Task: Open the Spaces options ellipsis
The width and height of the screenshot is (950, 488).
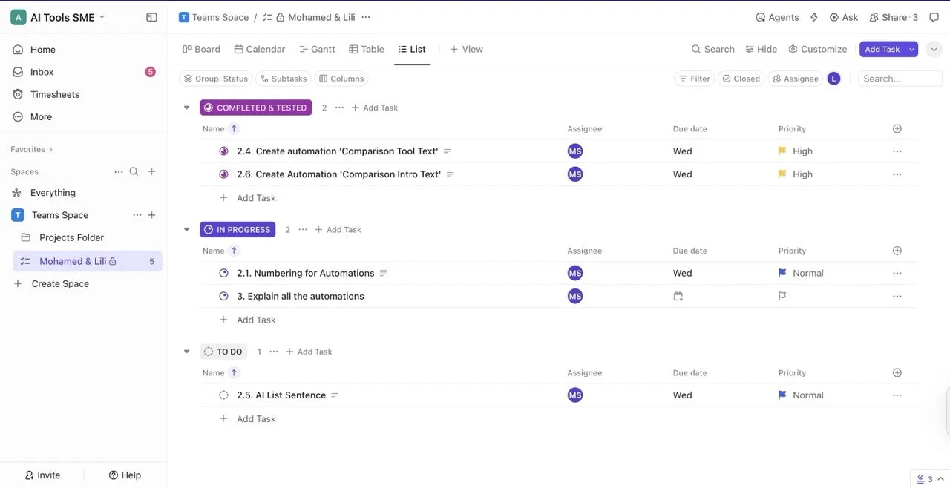Action: (x=119, y=171)
